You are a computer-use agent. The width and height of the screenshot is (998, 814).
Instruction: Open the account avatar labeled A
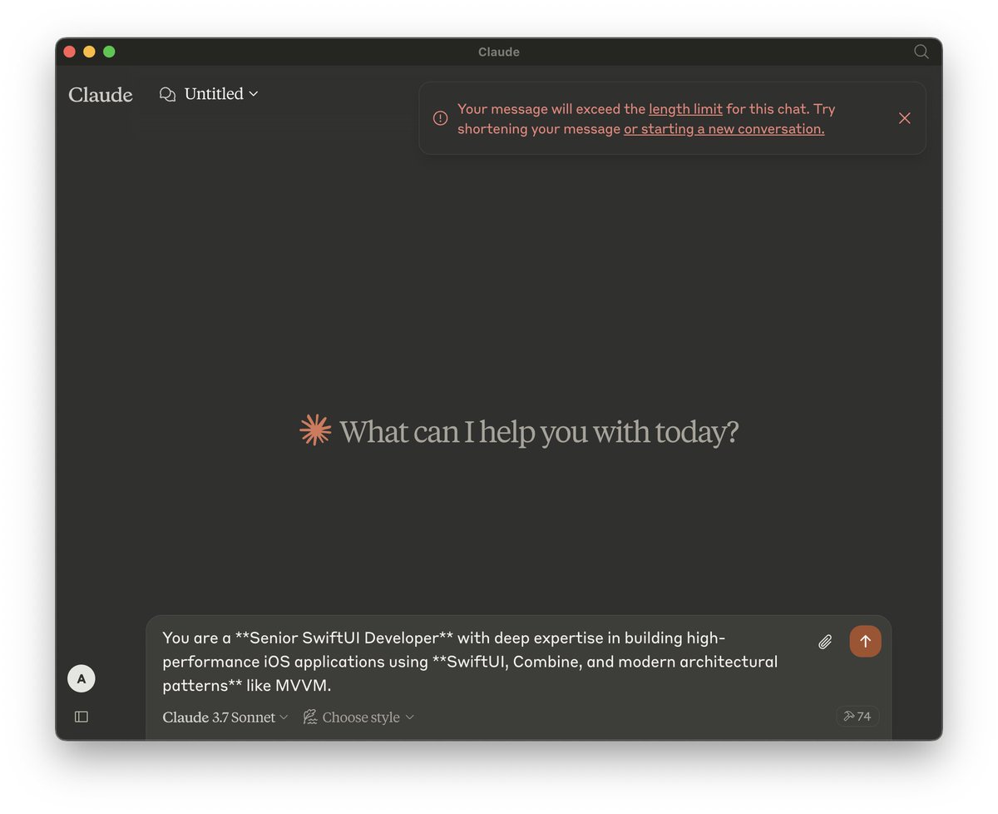82,679
